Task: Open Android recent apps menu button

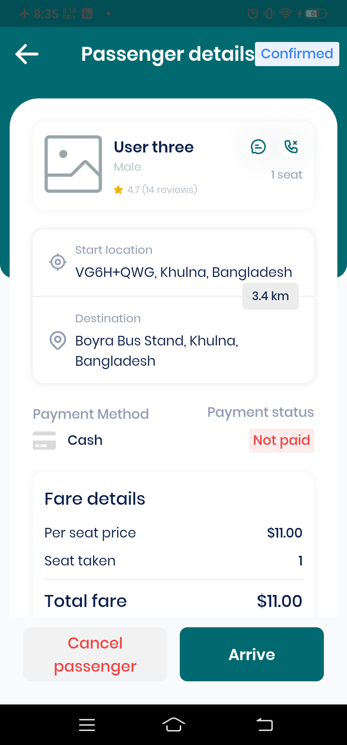Action: pos(87,725)
